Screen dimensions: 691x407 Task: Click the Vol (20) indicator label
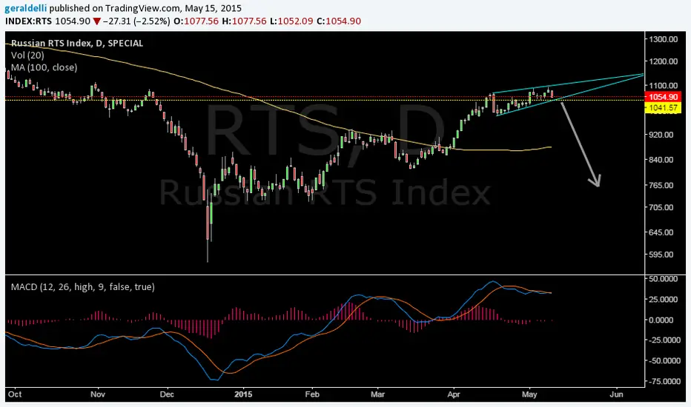(x=27, y=55)
